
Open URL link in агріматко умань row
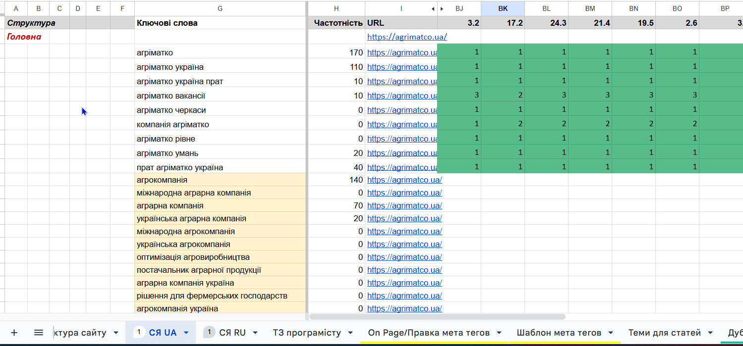click(x=402, y=153)
